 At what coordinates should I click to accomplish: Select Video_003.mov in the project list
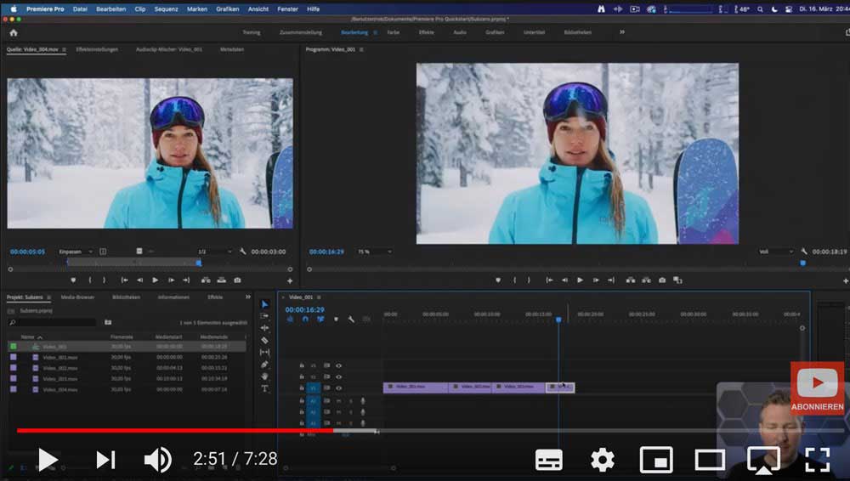[x=59, y=379]
